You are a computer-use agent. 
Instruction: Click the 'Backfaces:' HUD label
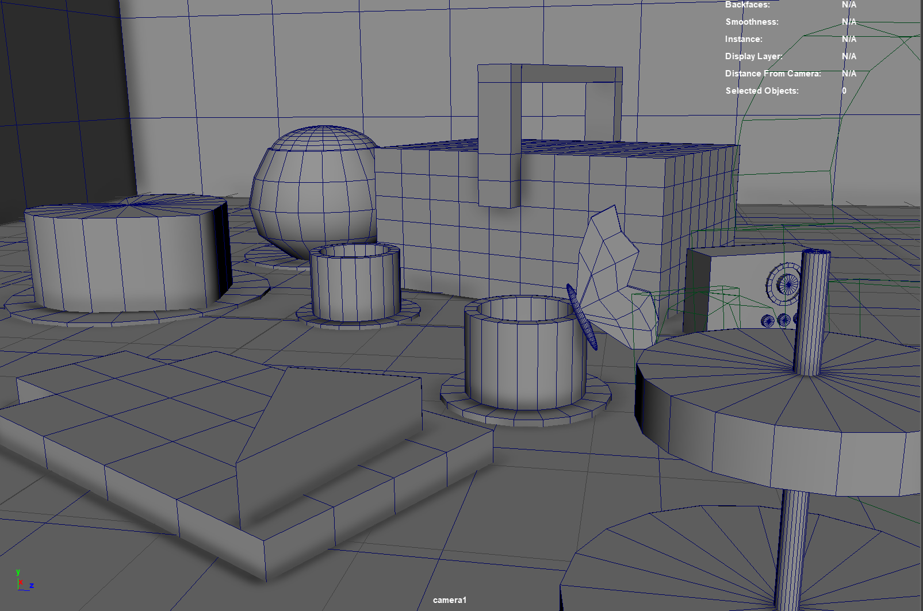click(x=747, y=5)
